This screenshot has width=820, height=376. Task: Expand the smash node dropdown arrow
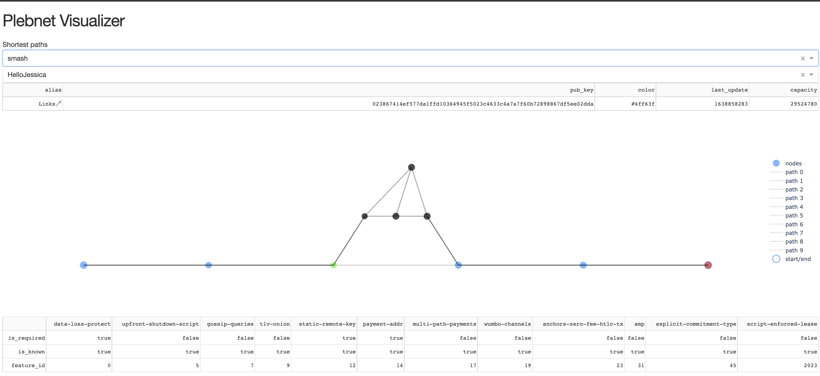tap(811, 59)
